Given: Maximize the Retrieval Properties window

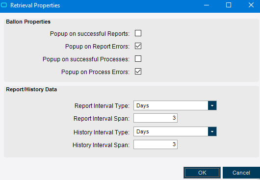Looking at the screenshot, I should (x=229, y=5).
